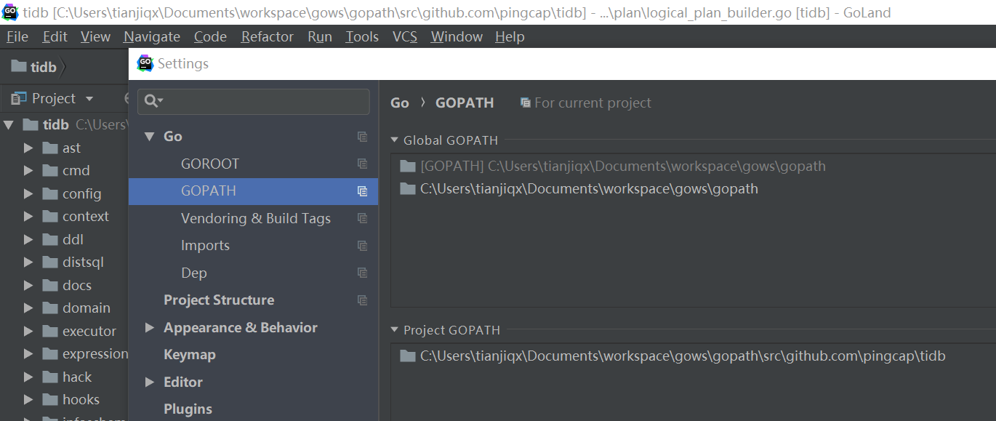The height and width of the screenshot is (421, 996).
Task: Select the hack folder icon
Action: coord(50,377)
